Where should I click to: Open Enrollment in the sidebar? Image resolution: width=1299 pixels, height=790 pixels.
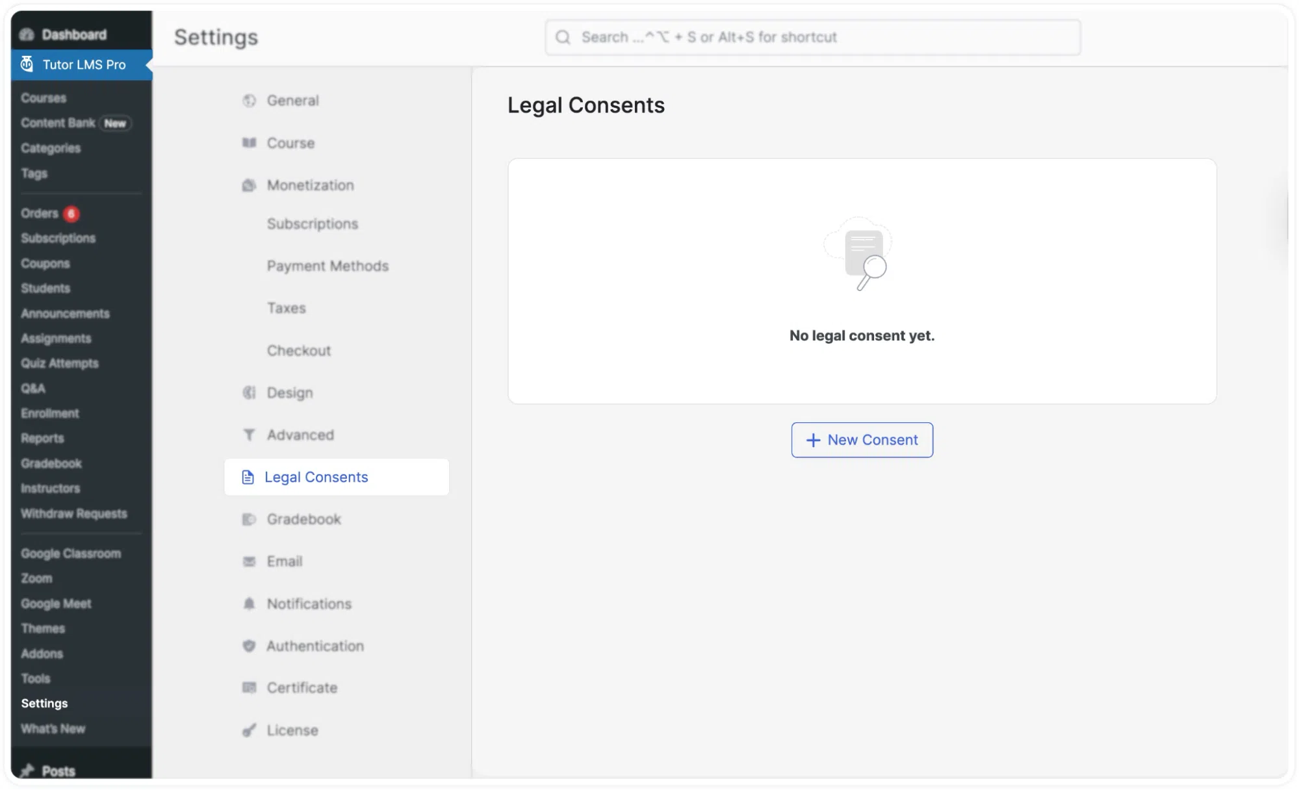pyautogui.click(x=49, y=413)
